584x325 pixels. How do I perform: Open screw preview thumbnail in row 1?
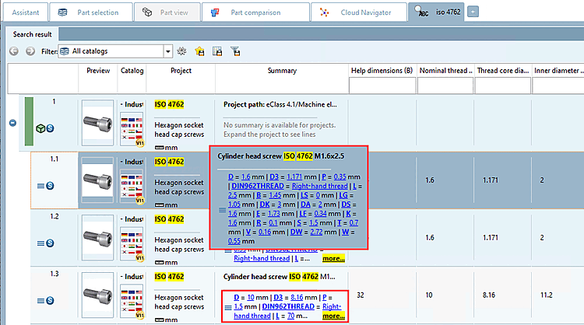(x=97, y=123)
